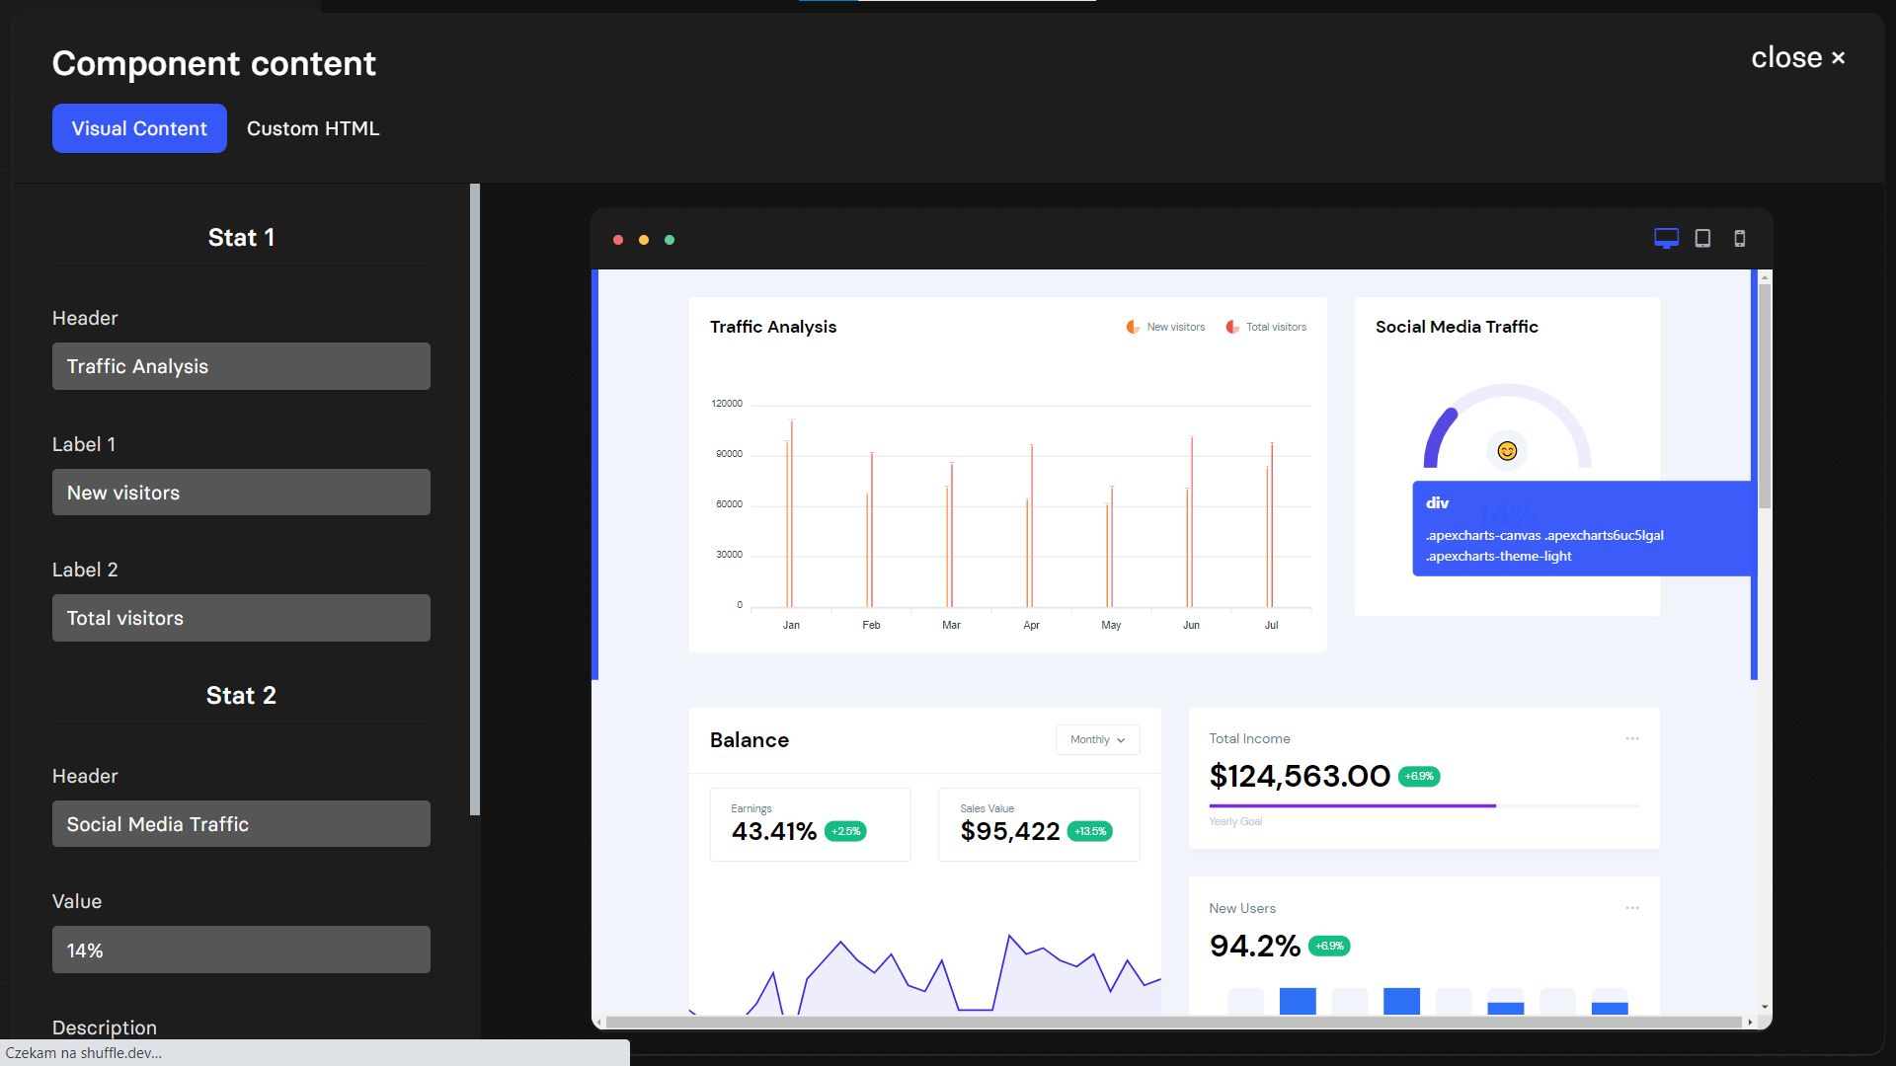
Task: Click preview scrollbar down arrow
Action: (1765, 1008)
